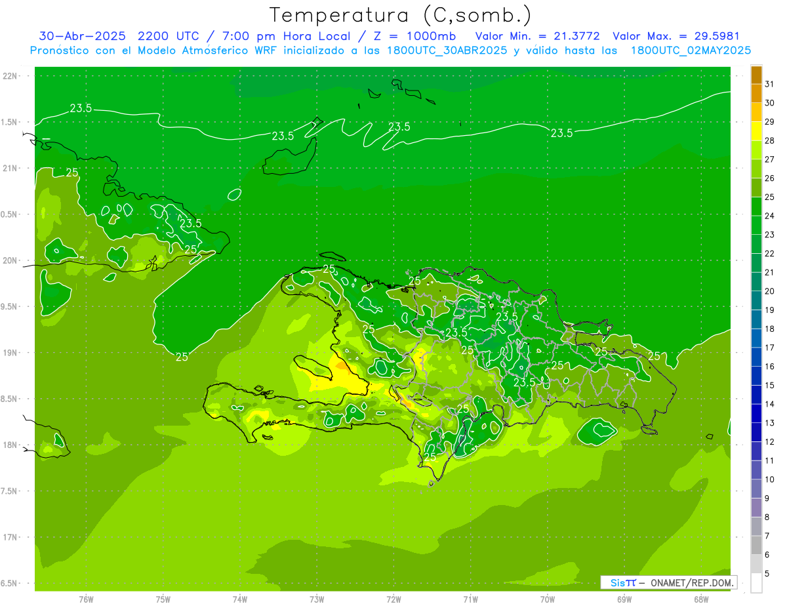Click the orange swatch between legend values 30 and 31
Image resolution: width=787 pixels, height=608 pixels.
tap(756, 94)
